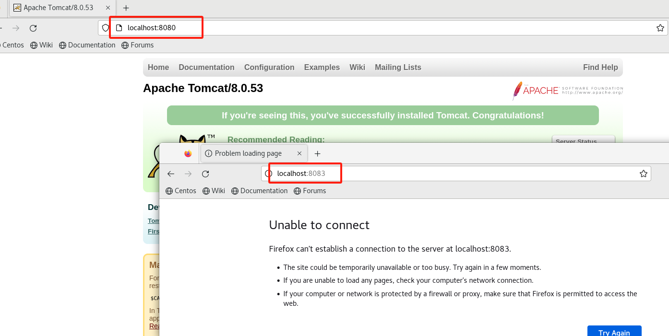The width and height of the screenshot is (669, 336).
Task: Close the Problem loading page tab
Action: (x=299, y=153)
